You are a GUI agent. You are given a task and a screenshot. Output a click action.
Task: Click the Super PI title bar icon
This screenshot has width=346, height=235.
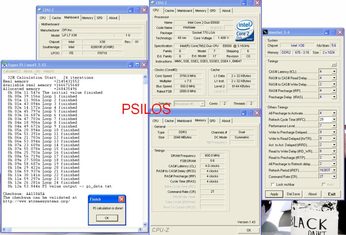pos(5,65)
